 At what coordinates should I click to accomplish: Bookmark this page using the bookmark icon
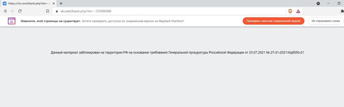48,11
